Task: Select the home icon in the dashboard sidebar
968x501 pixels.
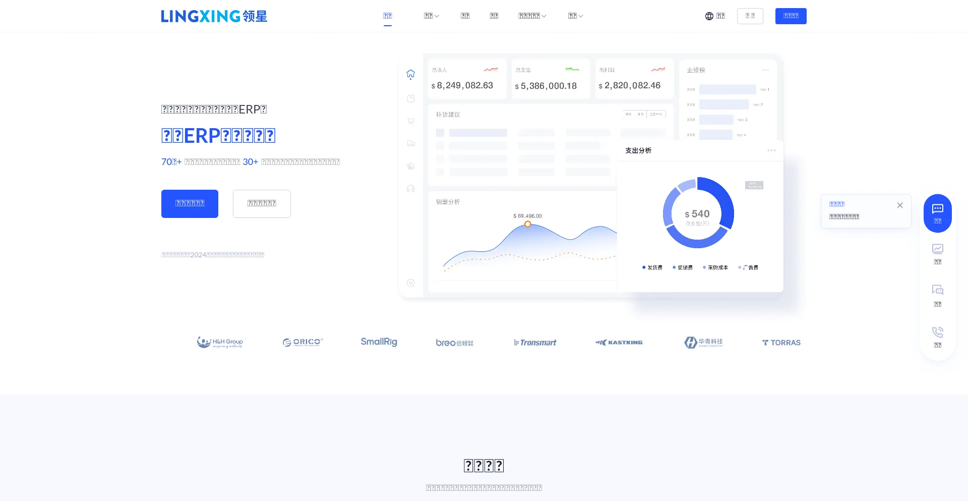Action: coord(411,74)
